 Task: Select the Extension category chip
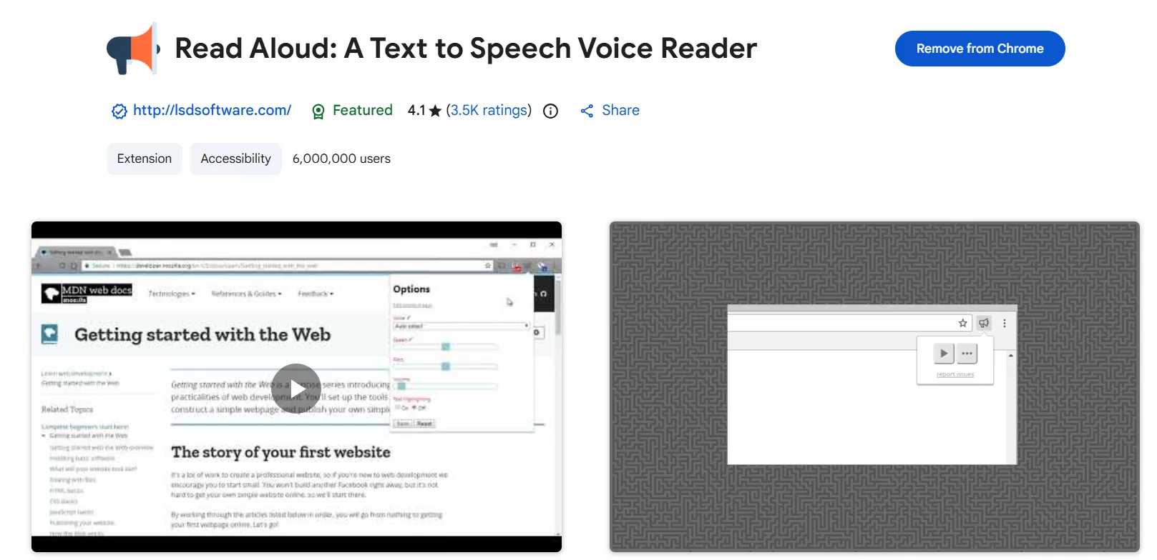pos(145,159)
